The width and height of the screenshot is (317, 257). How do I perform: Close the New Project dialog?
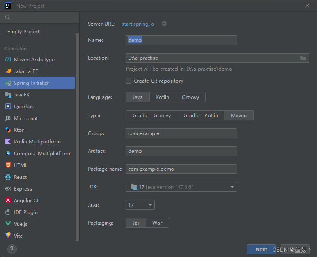[x=307, y=6]
